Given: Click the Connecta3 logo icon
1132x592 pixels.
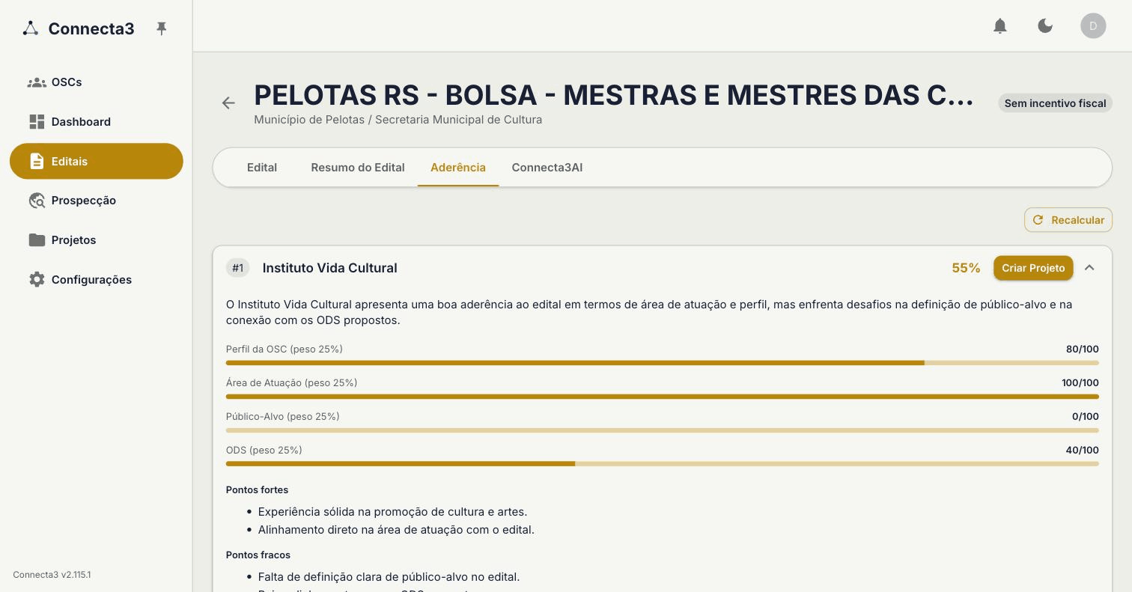Looking at the screenshot, I should pyautogui.click(x=31, y=28).
